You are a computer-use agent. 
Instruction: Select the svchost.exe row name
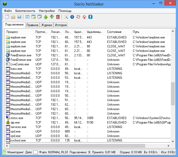tap(18, 140)
